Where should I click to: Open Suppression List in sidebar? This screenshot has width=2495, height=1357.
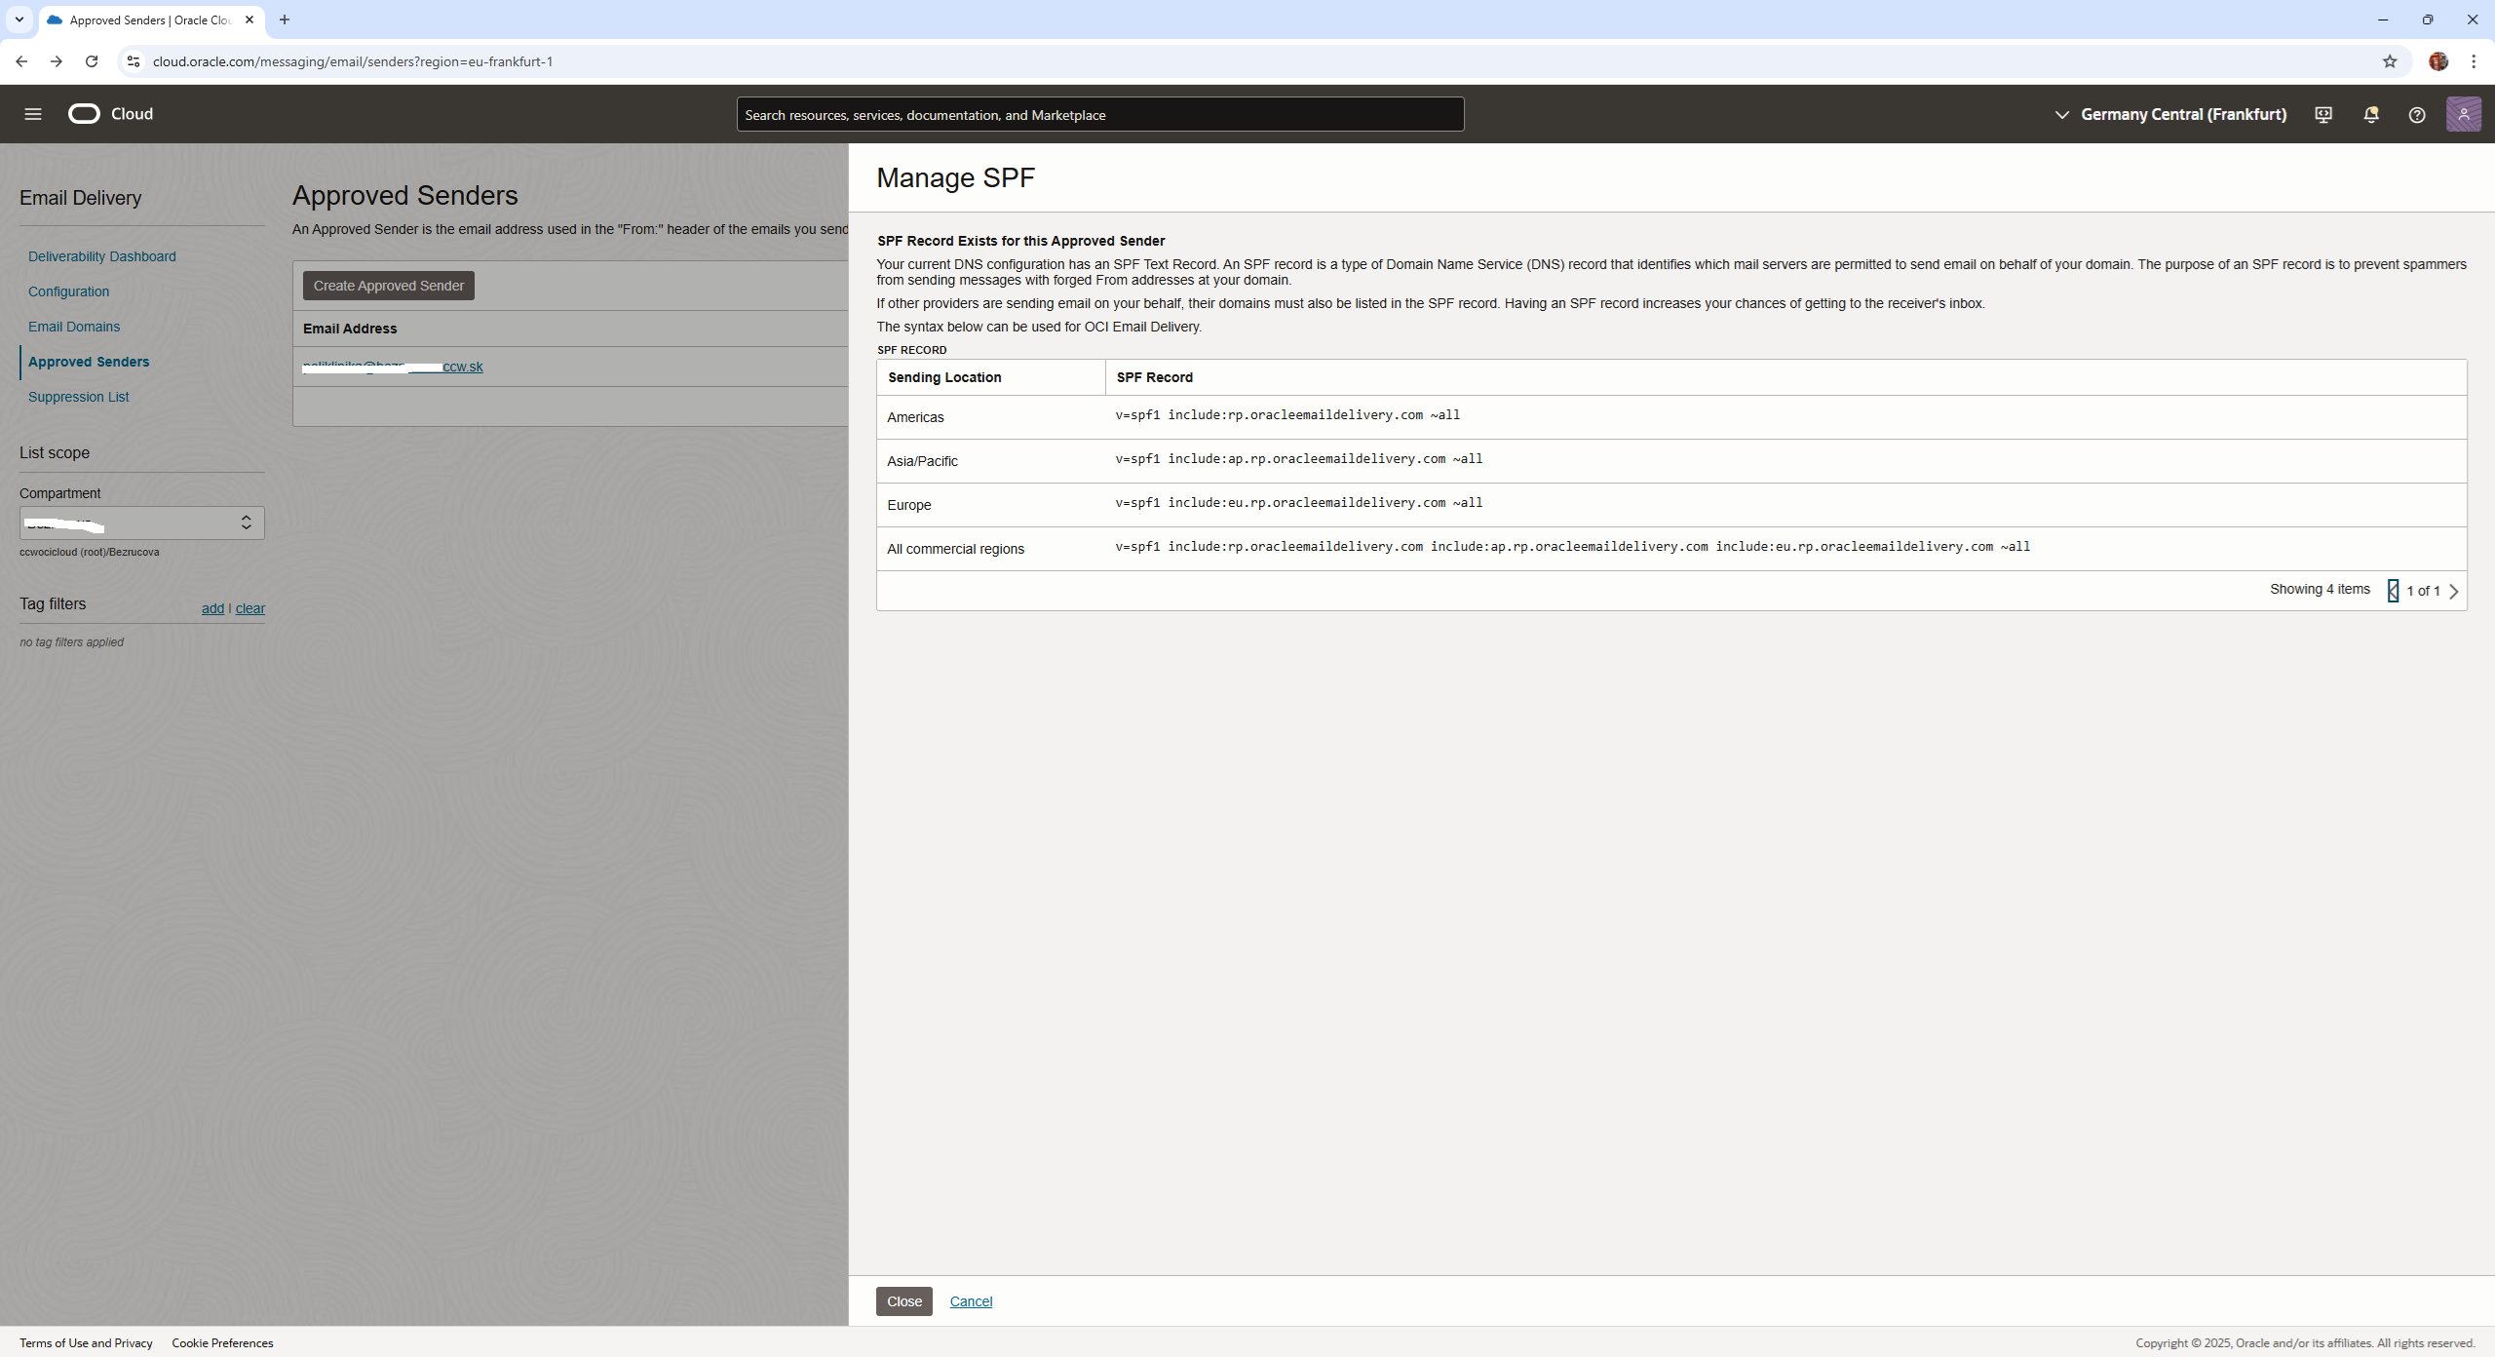[78, 397]
